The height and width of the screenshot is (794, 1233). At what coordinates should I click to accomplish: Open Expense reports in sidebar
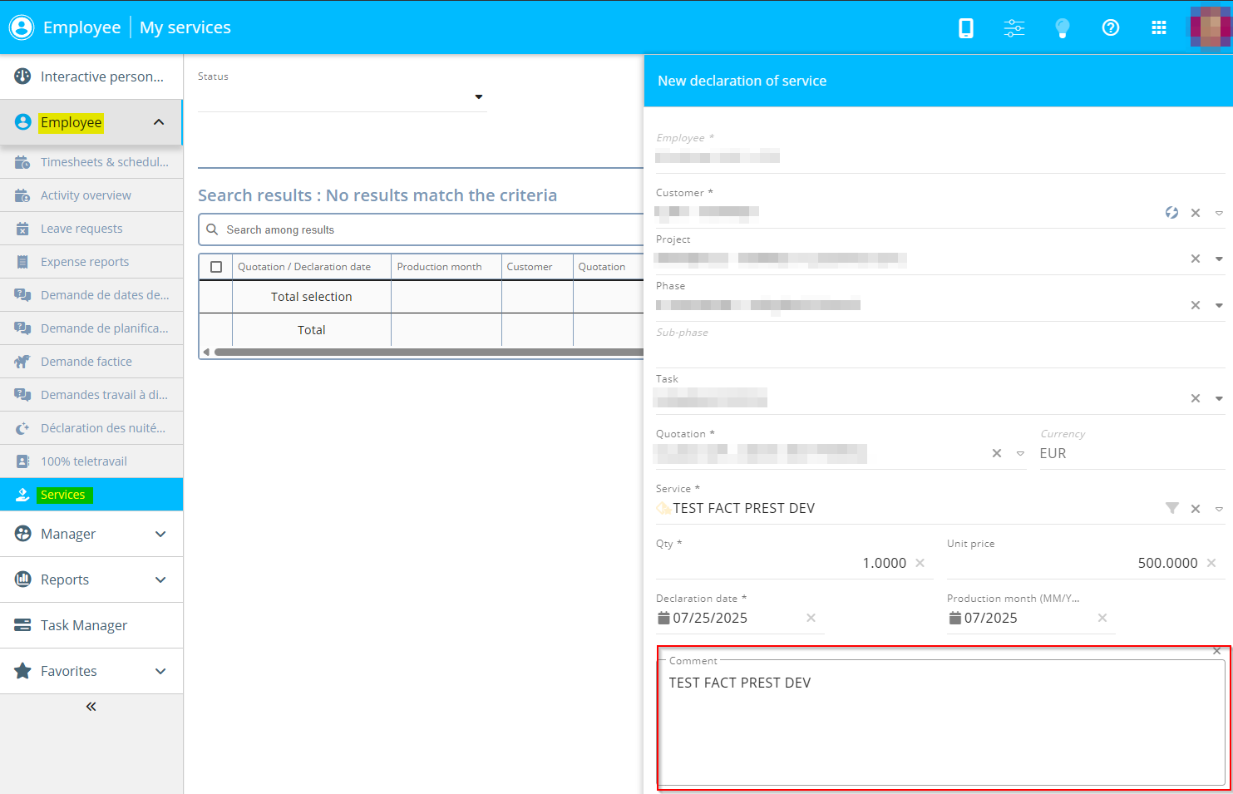click(x=85, y=262)
